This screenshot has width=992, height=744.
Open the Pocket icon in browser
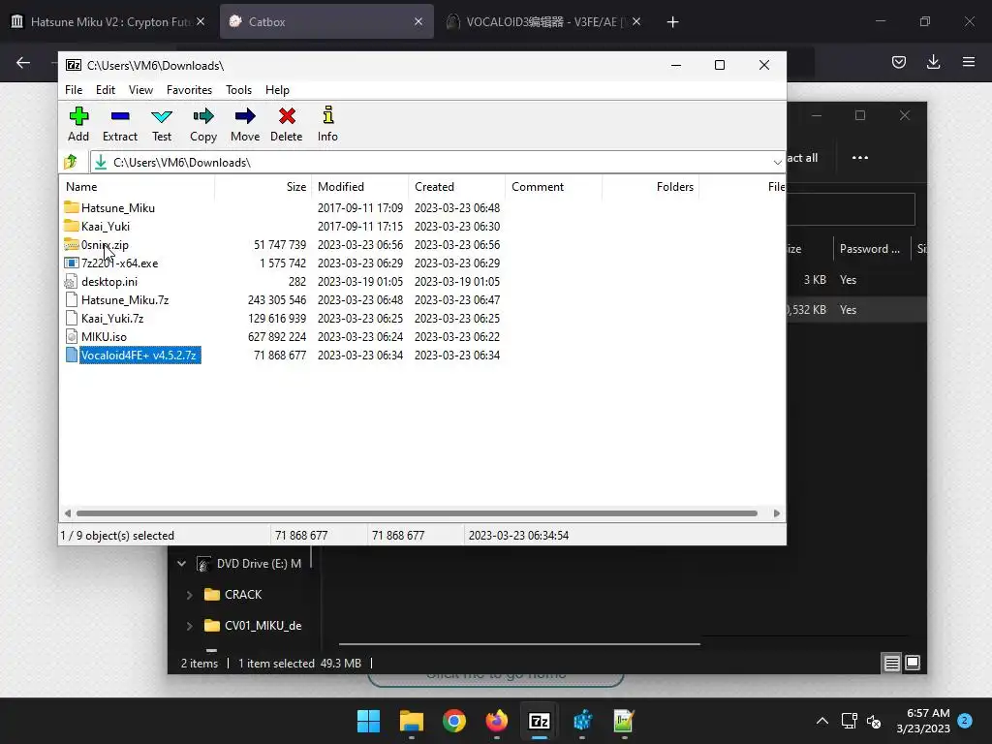(x=899, y=62)
